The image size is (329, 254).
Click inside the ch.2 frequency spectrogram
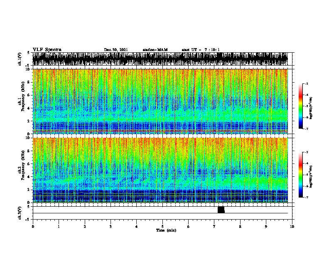tap(160, 170)
